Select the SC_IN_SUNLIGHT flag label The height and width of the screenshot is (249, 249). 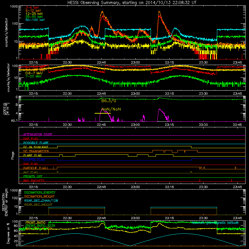[36, 147]
